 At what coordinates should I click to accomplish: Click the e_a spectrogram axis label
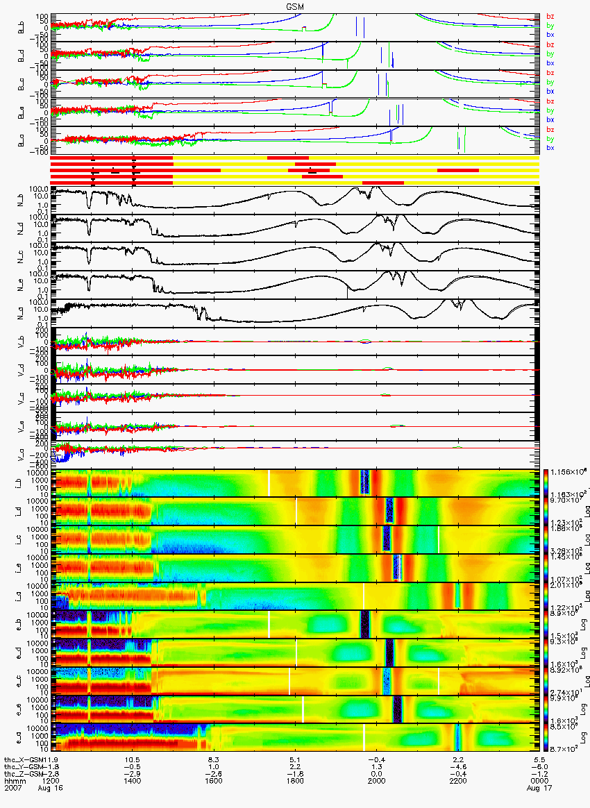coord(18,739)
